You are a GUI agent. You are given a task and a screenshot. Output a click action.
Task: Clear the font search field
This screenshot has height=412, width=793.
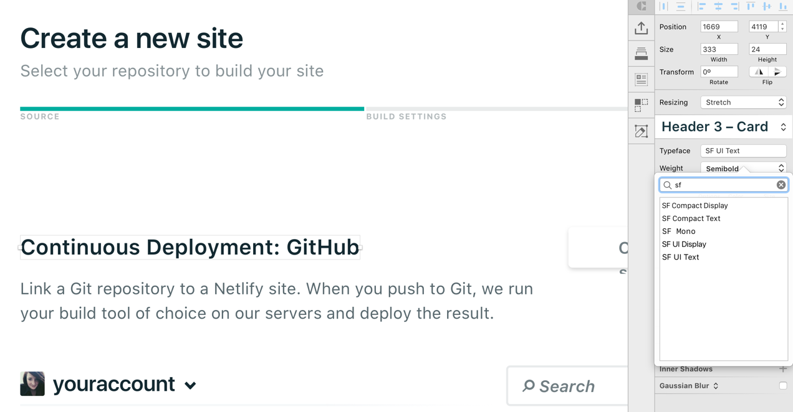781,185
